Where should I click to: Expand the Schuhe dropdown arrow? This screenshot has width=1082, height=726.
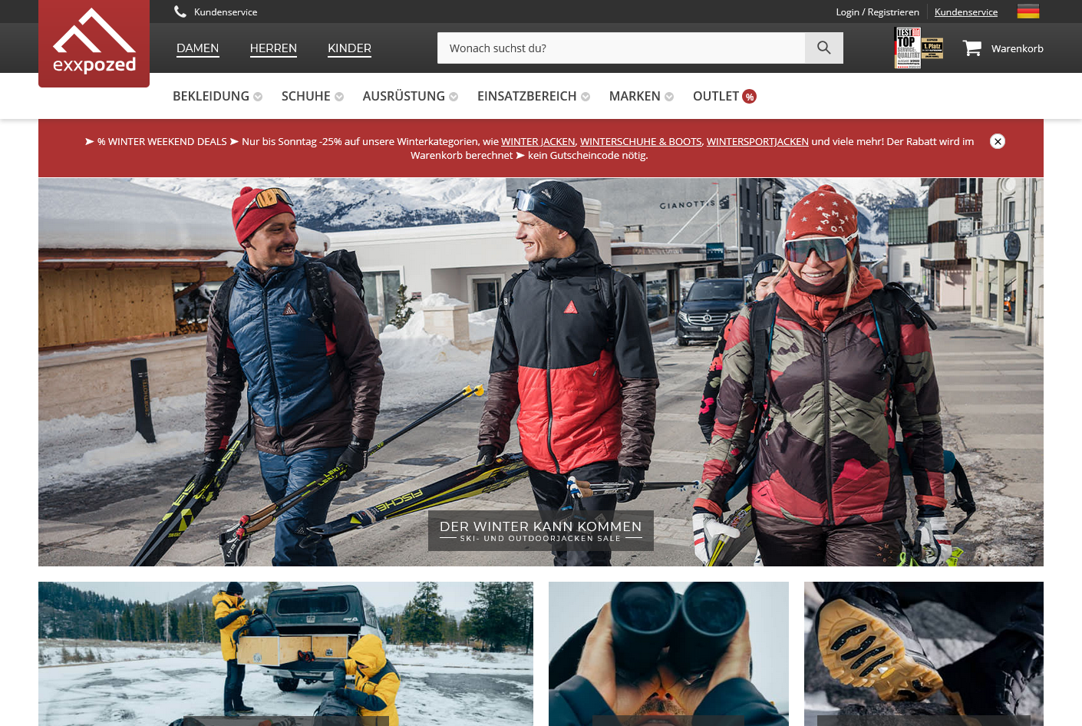339,97
